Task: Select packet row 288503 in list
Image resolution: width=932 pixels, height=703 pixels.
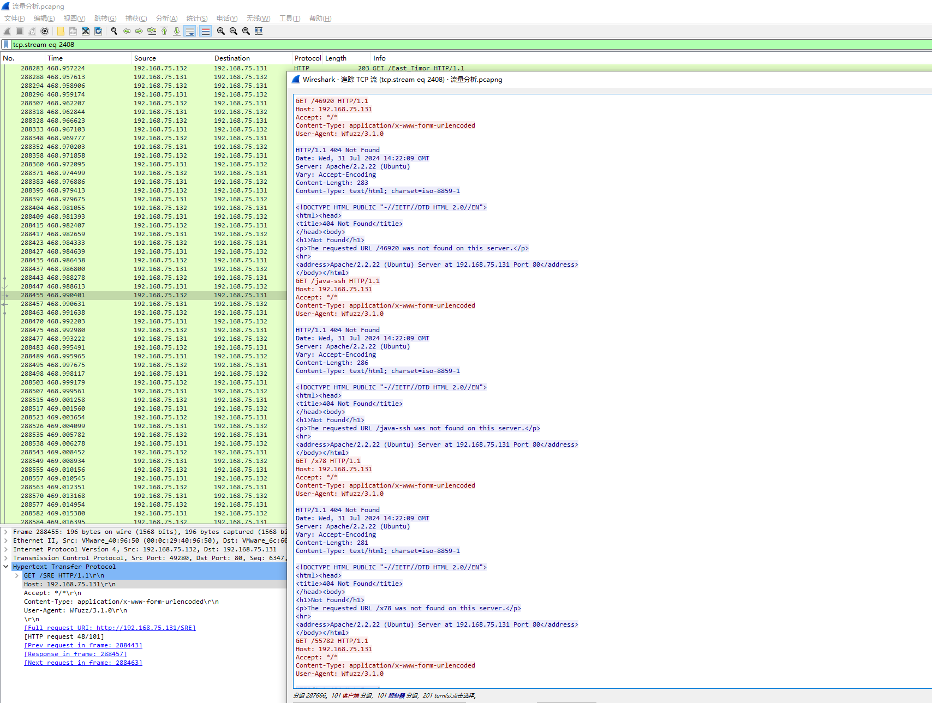Action: coord(145,382)
